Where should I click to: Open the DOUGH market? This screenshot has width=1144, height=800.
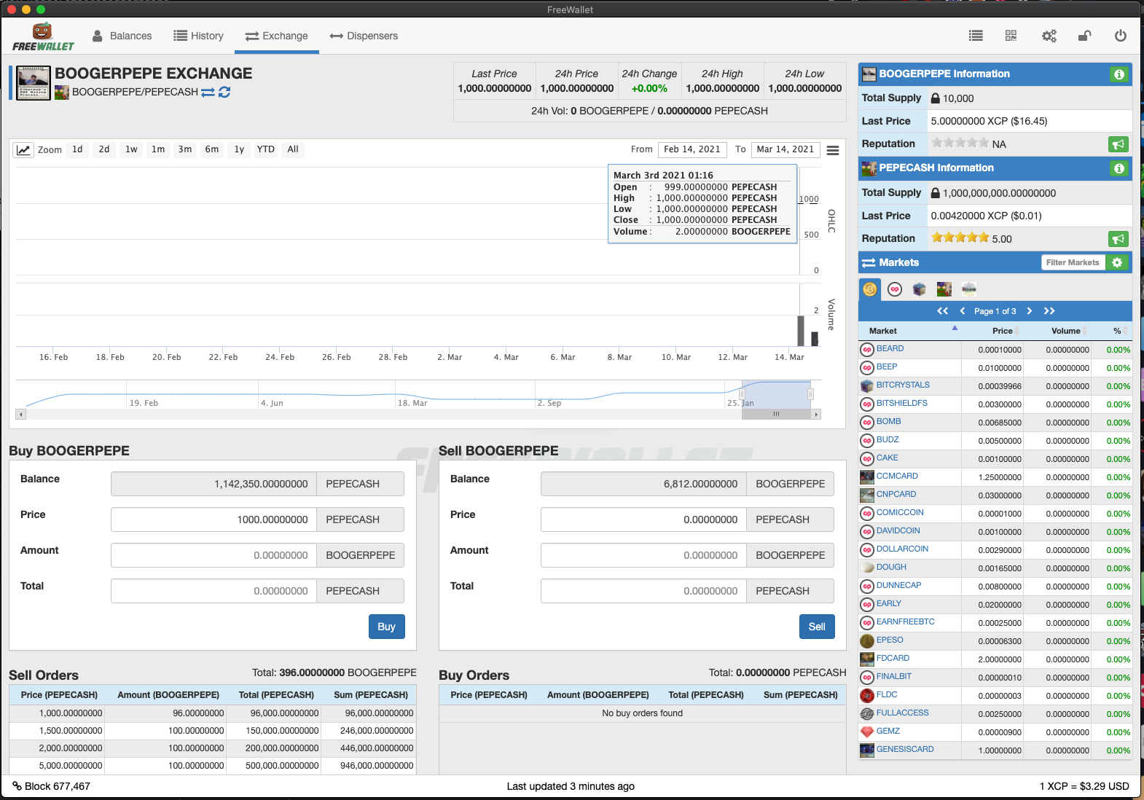point(891,567)
